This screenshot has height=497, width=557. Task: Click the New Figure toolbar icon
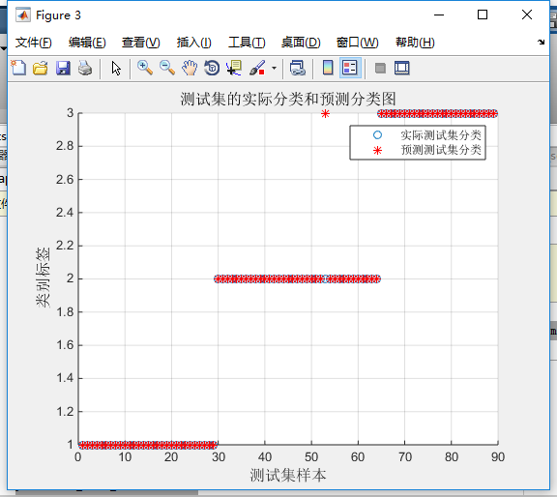(18, 68)
